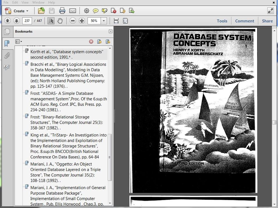
Task: Open the Help menu
Action: click(52, 2)
